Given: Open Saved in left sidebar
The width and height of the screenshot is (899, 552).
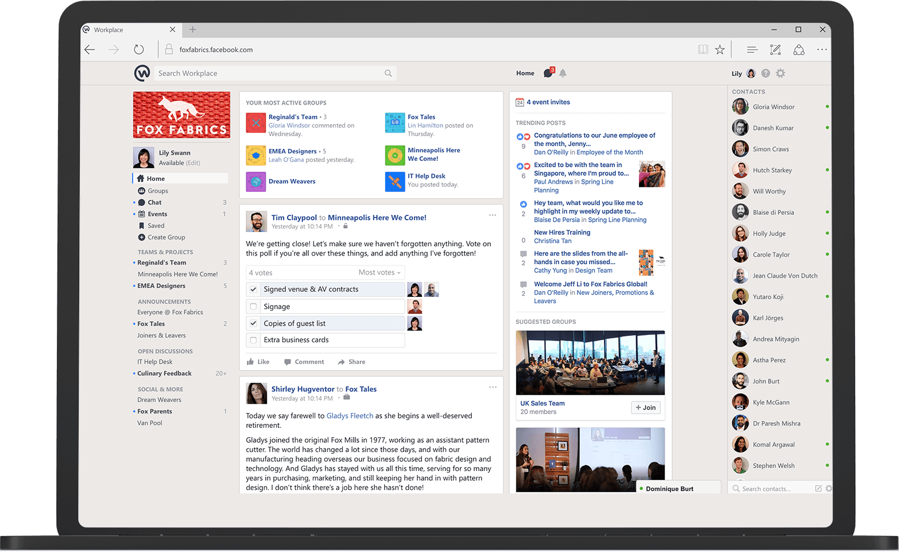Looking at the screenshot, I should pos(156,226).
